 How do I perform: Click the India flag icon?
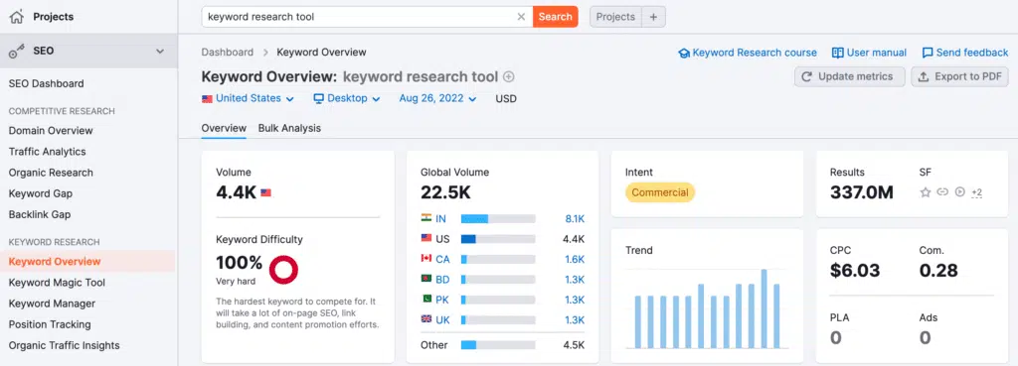coord(425,218)
